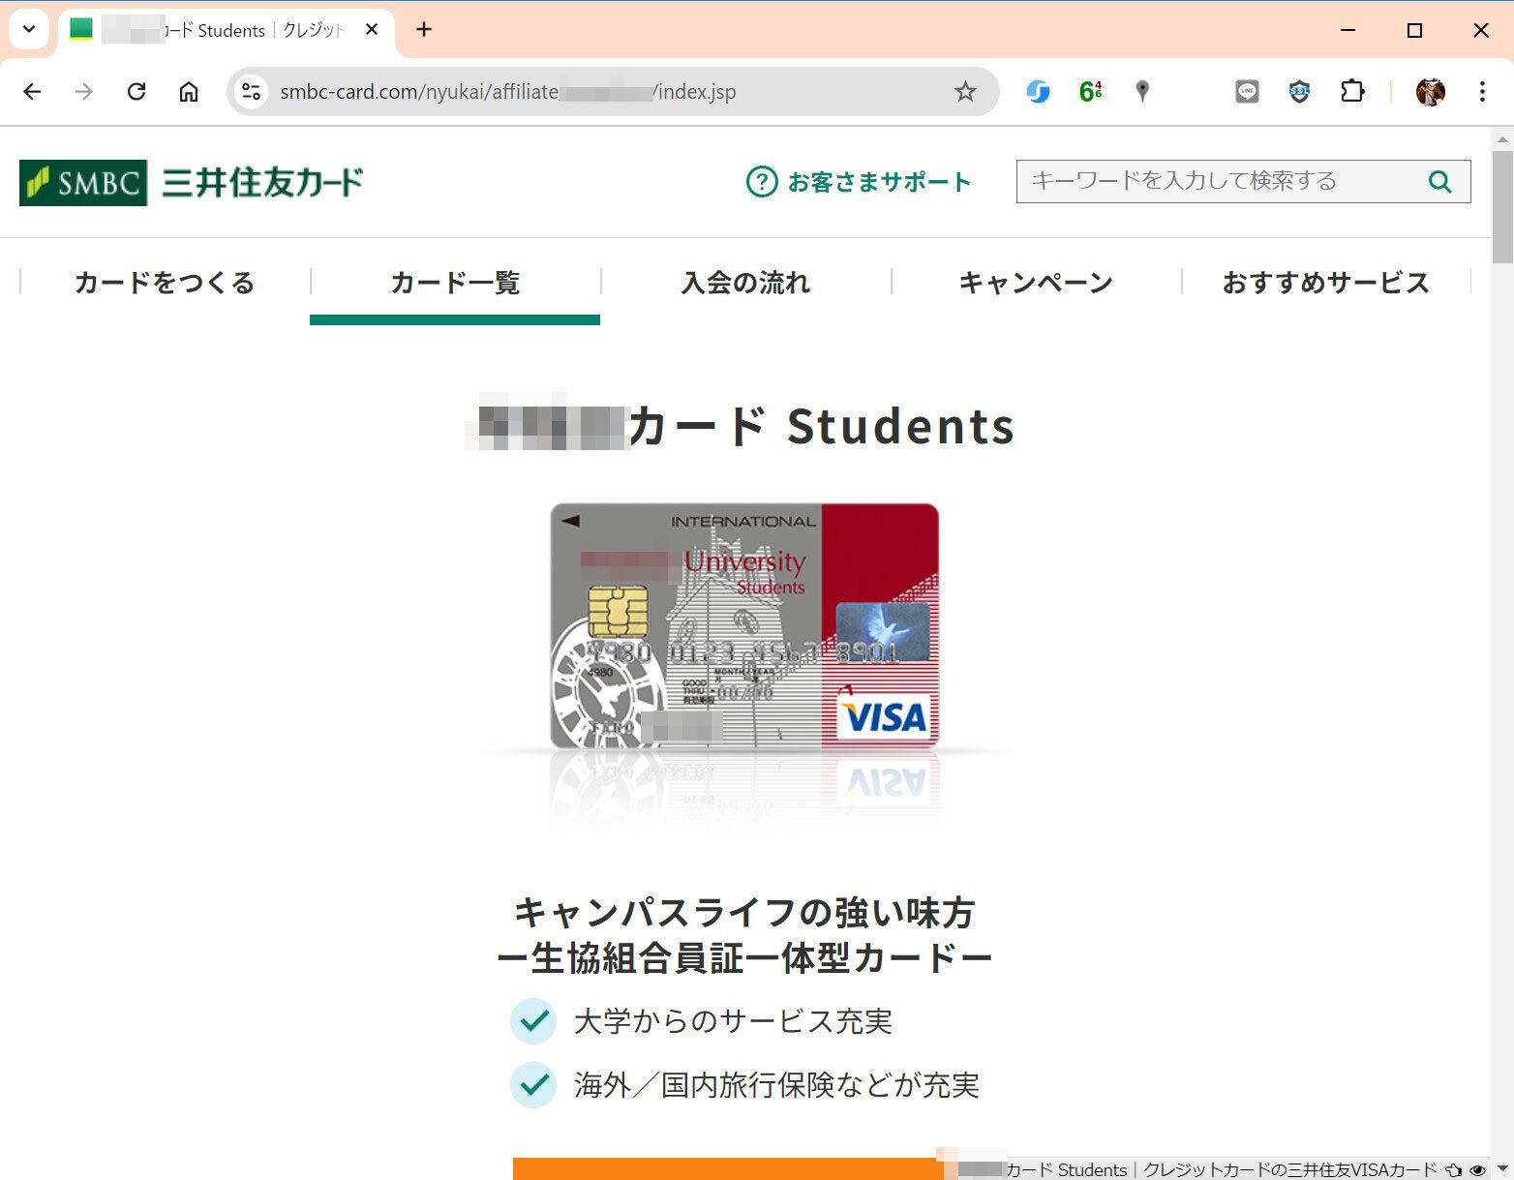Click the address bar URL
1514x1180 pixels.
point(508,92)
